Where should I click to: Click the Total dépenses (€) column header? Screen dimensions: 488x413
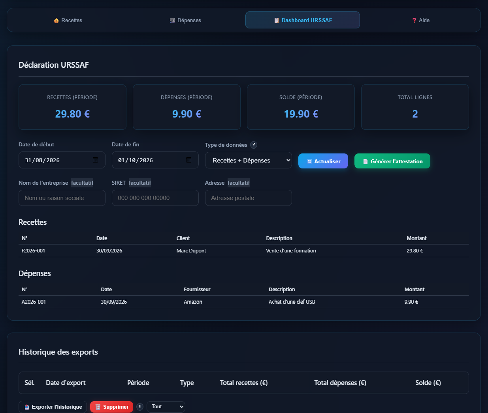point(340,383)
